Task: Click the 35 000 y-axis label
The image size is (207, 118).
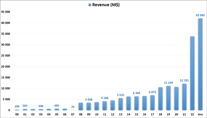Action: click(x=5, y=34)
